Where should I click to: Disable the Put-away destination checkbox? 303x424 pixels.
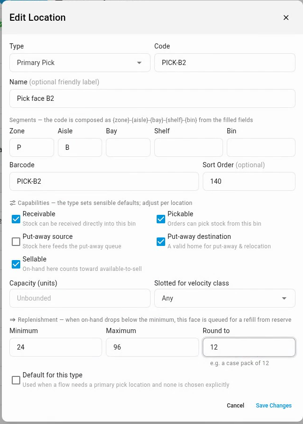pos(161,242)
